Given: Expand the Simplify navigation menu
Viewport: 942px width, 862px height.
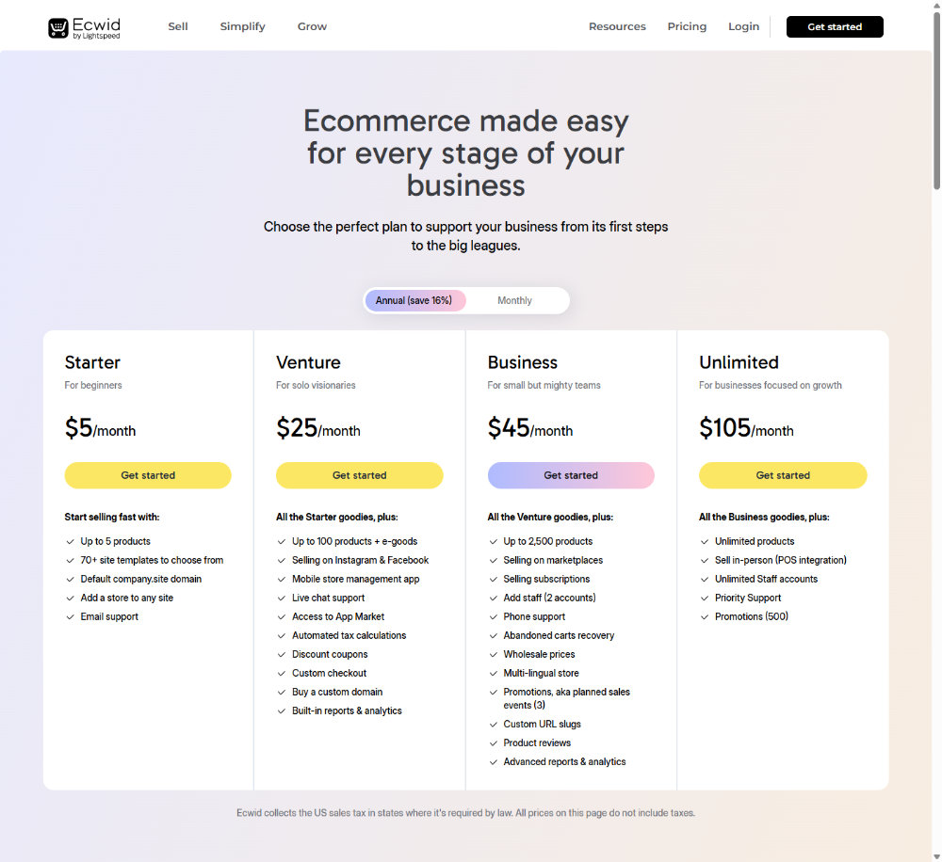Looking at the screenshot, I should point(242,26).
